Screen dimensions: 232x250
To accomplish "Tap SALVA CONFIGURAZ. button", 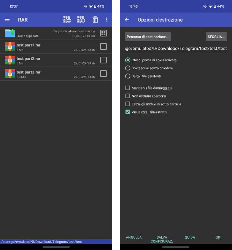I will pos(162,239).
